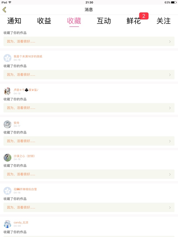
Task: Switch to the 通知 tab
Action: click(14, 21)
